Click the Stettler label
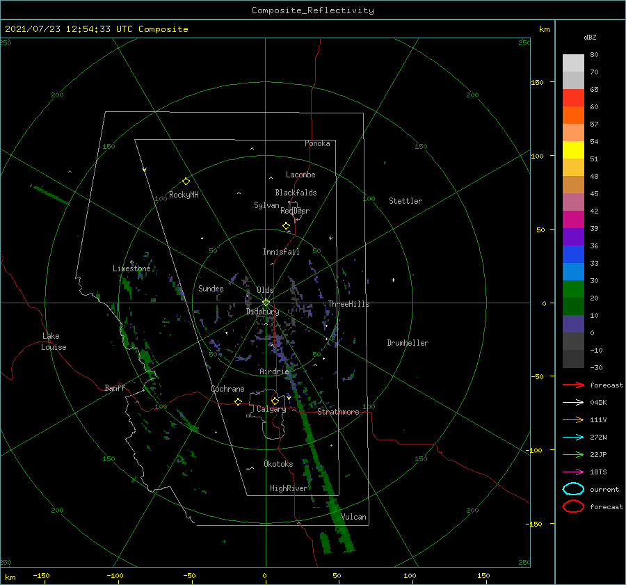The height and width of the screenshot is (585, 626). [x=406, y=201]
